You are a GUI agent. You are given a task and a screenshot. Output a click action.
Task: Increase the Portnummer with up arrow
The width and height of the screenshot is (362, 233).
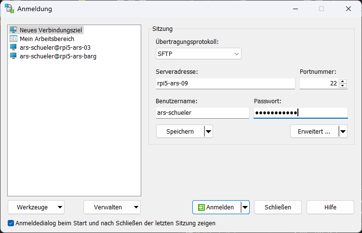click(x=343, y=81)
